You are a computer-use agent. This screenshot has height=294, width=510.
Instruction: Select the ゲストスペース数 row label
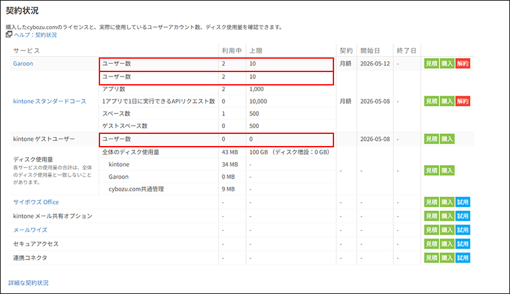coord(124,126)
